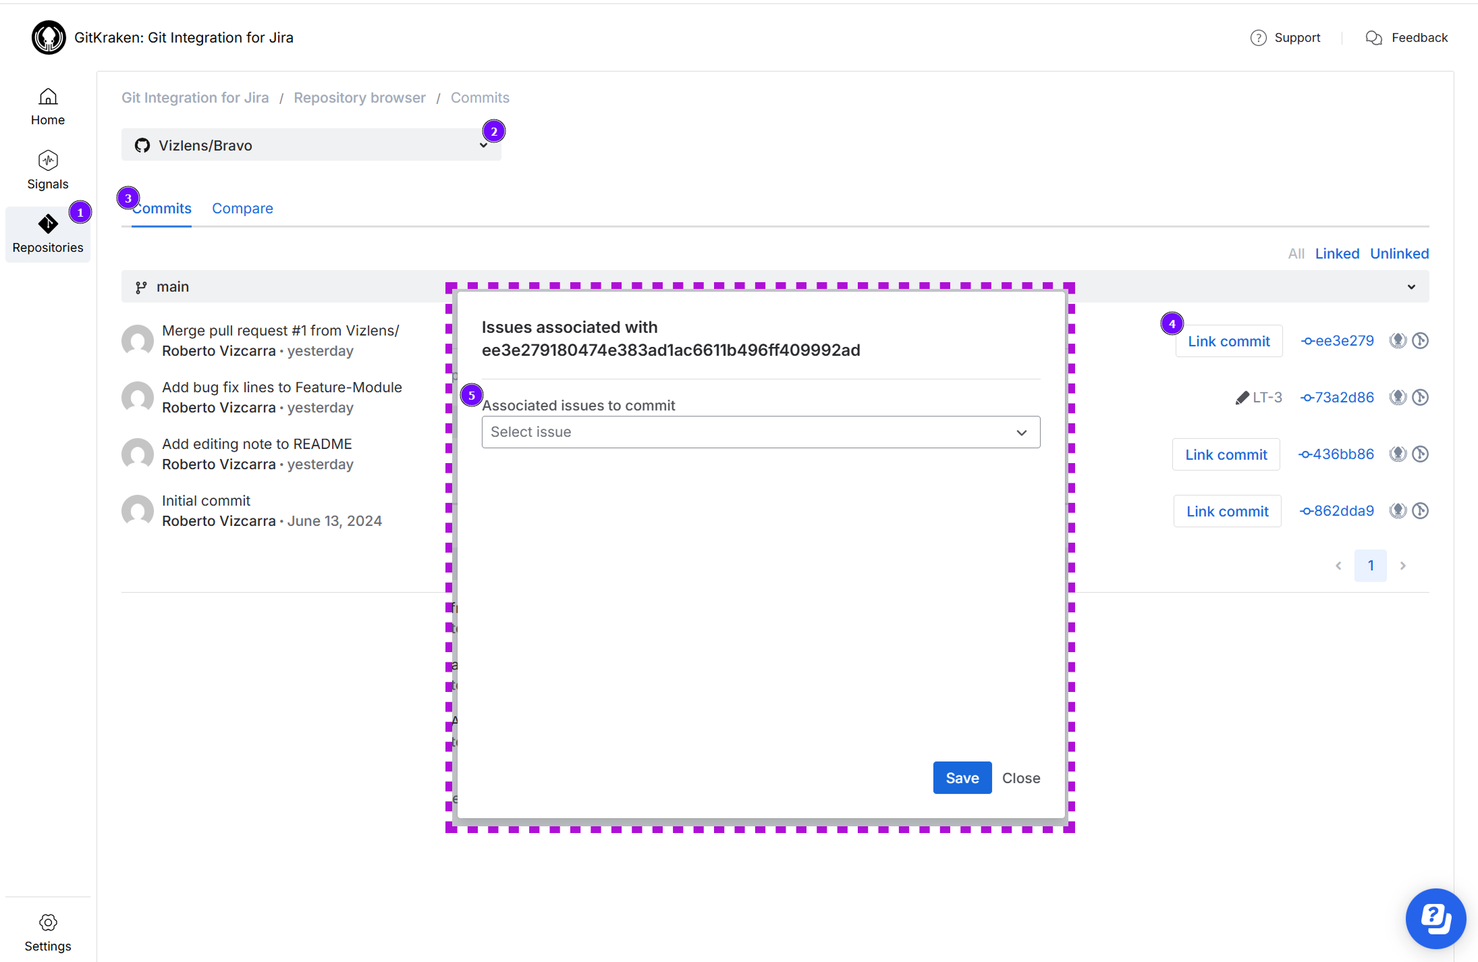Click the Support help icon
The image size is (1478, 962).
(1258, 38)
